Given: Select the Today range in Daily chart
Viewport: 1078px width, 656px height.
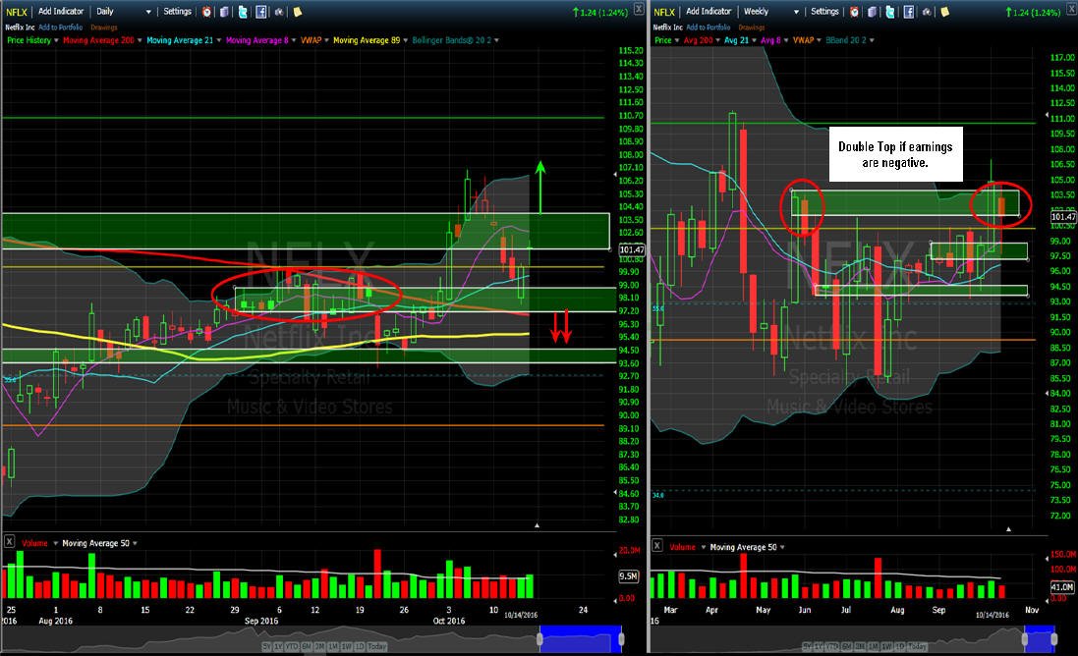Looking at the screenshot, I should [376, 647].
